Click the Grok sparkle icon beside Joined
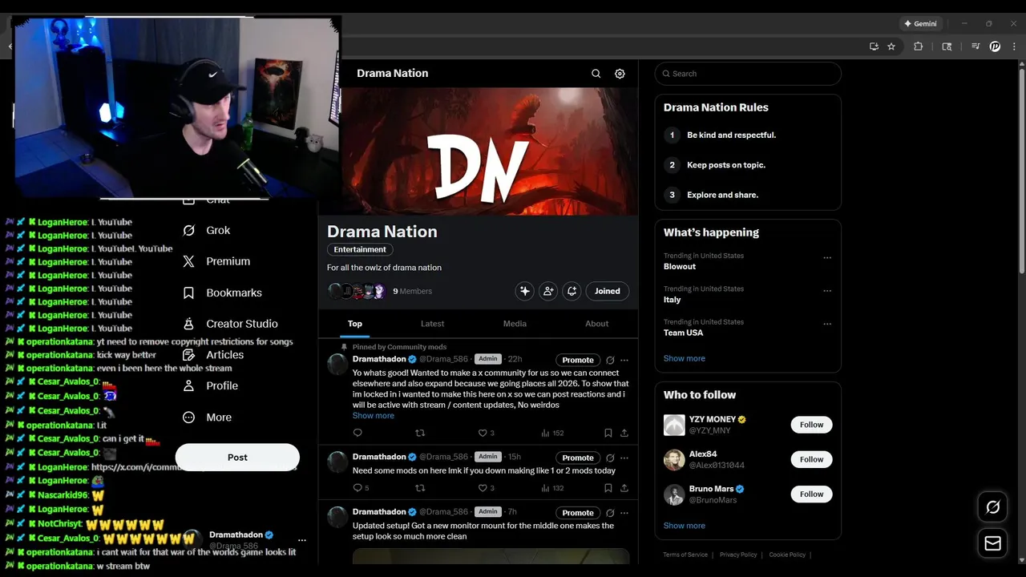This screenshot has width=1026, height=577. [525, 291]
